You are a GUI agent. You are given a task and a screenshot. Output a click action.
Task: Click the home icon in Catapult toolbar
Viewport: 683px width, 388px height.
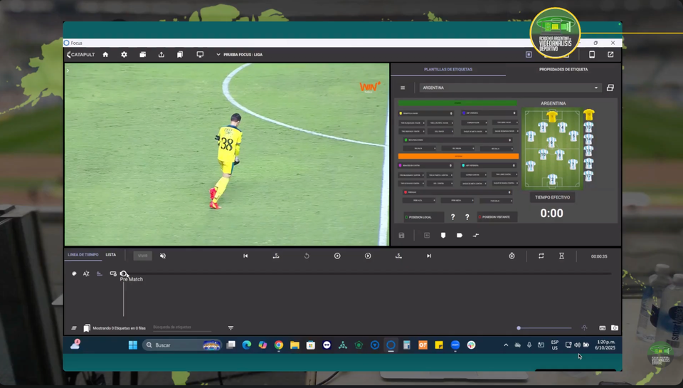105,55
